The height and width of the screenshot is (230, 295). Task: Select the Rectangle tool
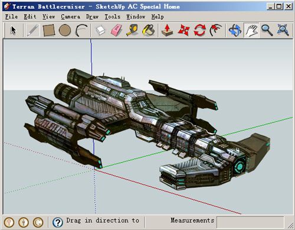click(x=48, y=30)
